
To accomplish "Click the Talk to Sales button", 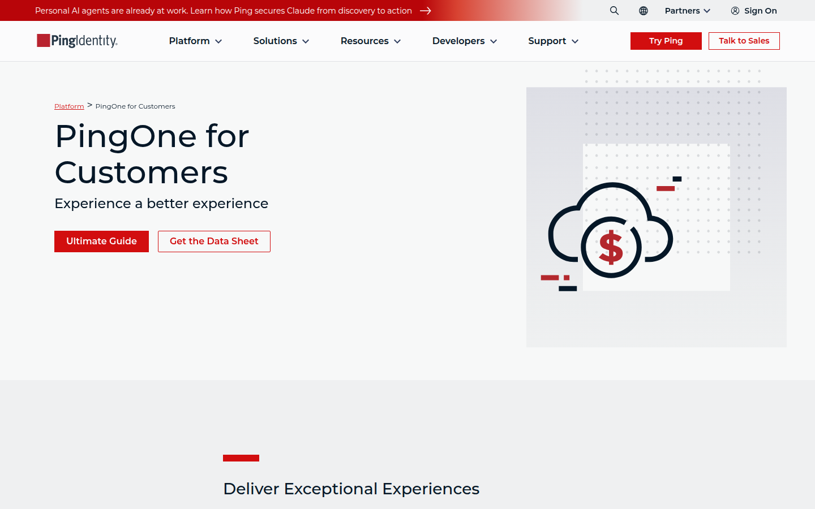I will [744, 41].
